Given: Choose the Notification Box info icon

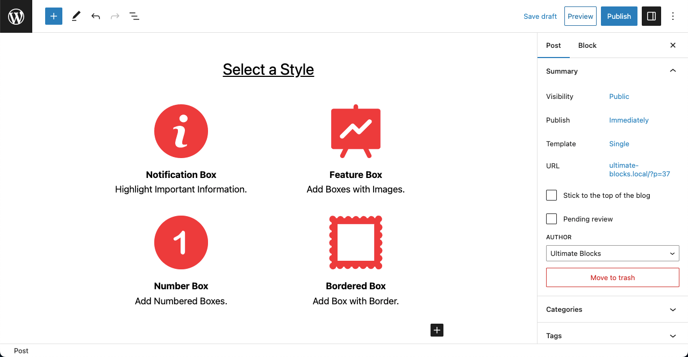Looking at the screenshot, I should point(181,131).
